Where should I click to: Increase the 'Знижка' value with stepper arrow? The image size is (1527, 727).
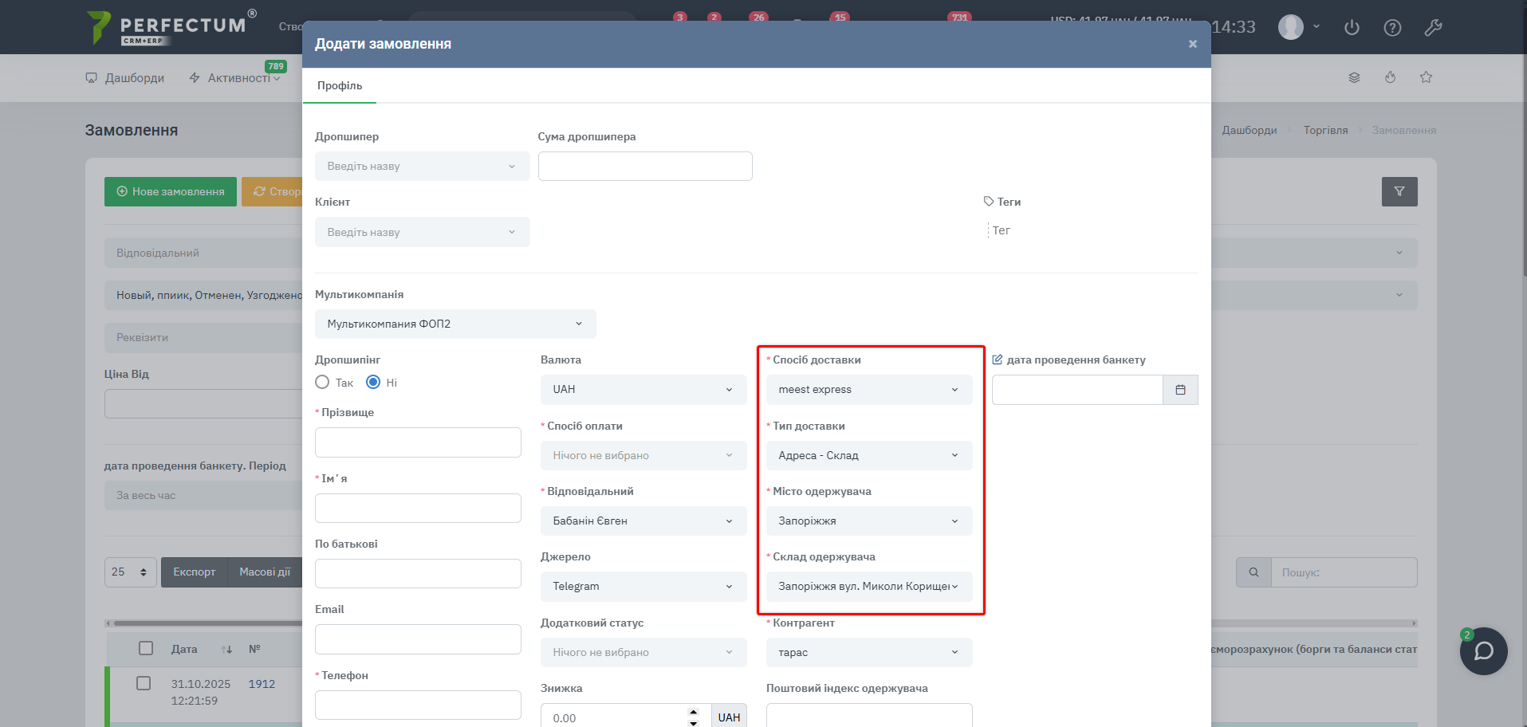[694, 711]
